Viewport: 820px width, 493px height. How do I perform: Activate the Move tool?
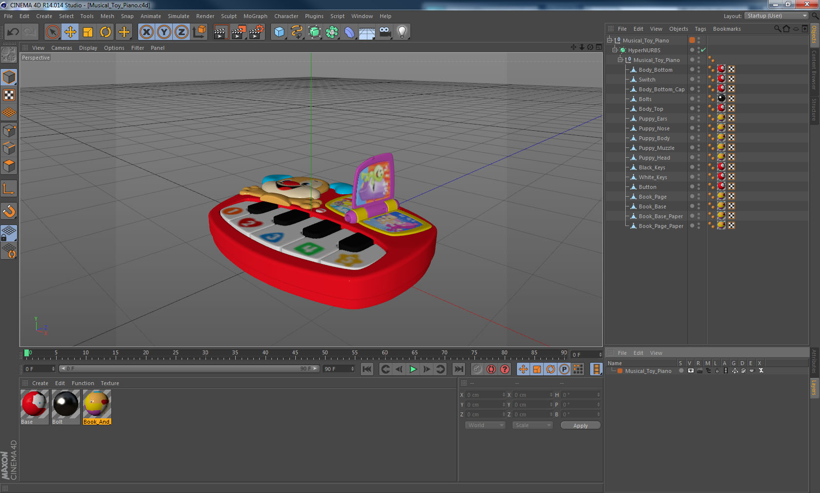(70, 32)
